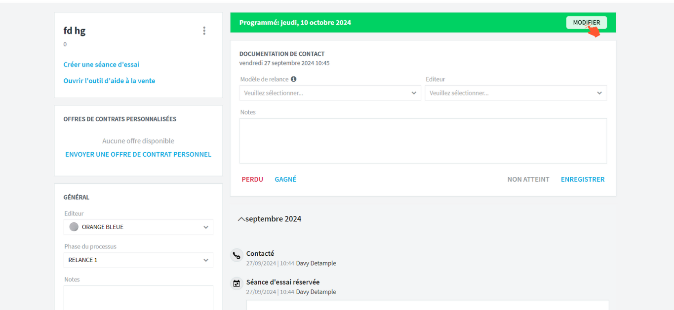
Task: Open the ORANGE BLEUE Editeur dropdown
Action: tap(138, 227)
